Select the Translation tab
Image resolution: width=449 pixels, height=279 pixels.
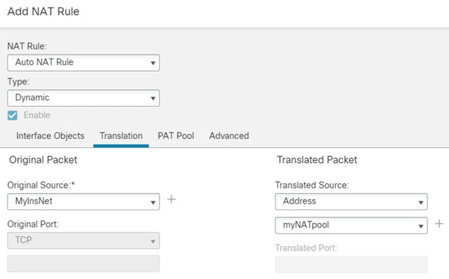click(x=121, y=136)
